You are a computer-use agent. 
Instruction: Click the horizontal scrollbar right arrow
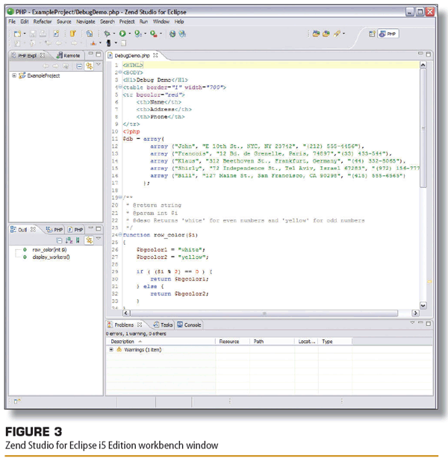pos(416,313)
